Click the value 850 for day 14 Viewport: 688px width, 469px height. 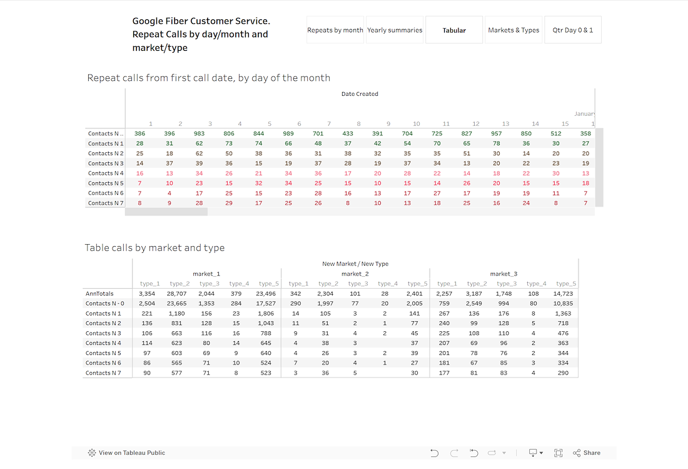[526, 133]
